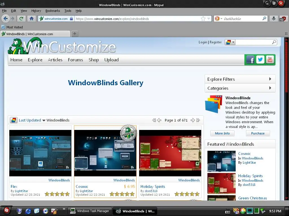289x216 pixels.
Task: Click the lock icon in address bar
Action: [71, 19]
